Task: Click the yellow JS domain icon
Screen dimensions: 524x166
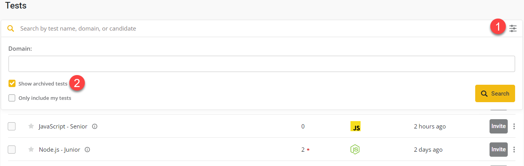Action: [355, 126]
